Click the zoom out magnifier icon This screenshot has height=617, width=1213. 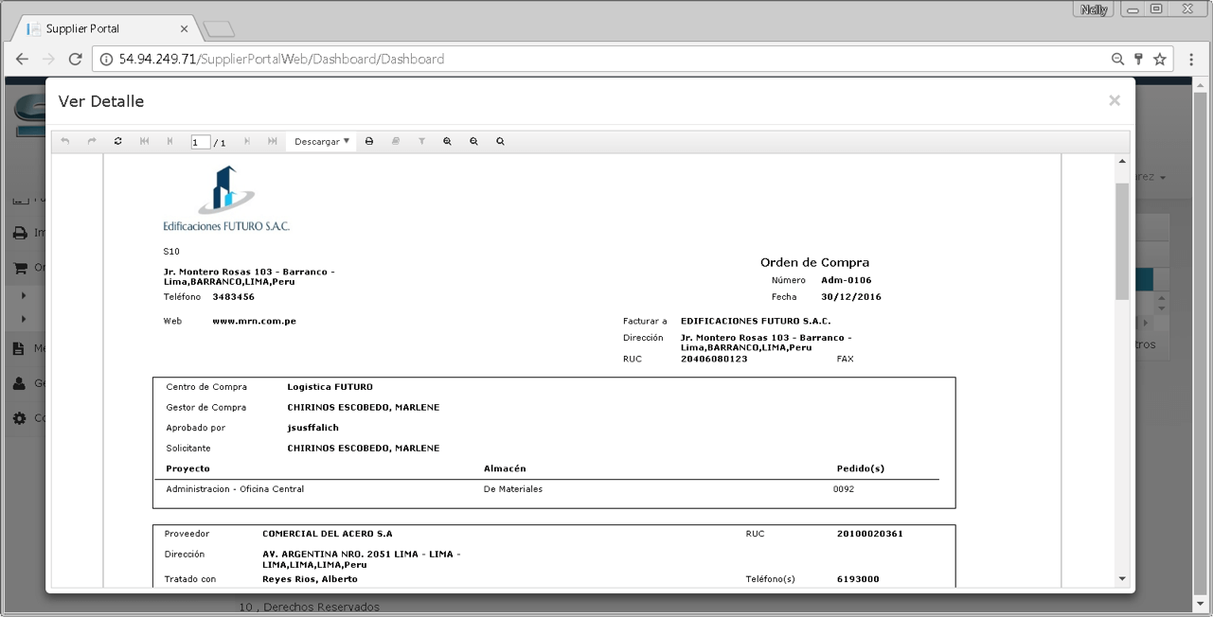(x=473, y=141)
